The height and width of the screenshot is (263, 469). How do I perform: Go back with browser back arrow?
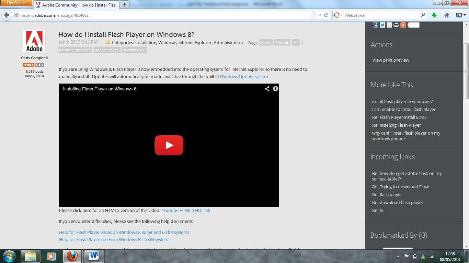7,15
